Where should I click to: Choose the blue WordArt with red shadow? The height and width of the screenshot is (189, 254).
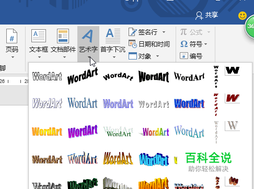189,103
